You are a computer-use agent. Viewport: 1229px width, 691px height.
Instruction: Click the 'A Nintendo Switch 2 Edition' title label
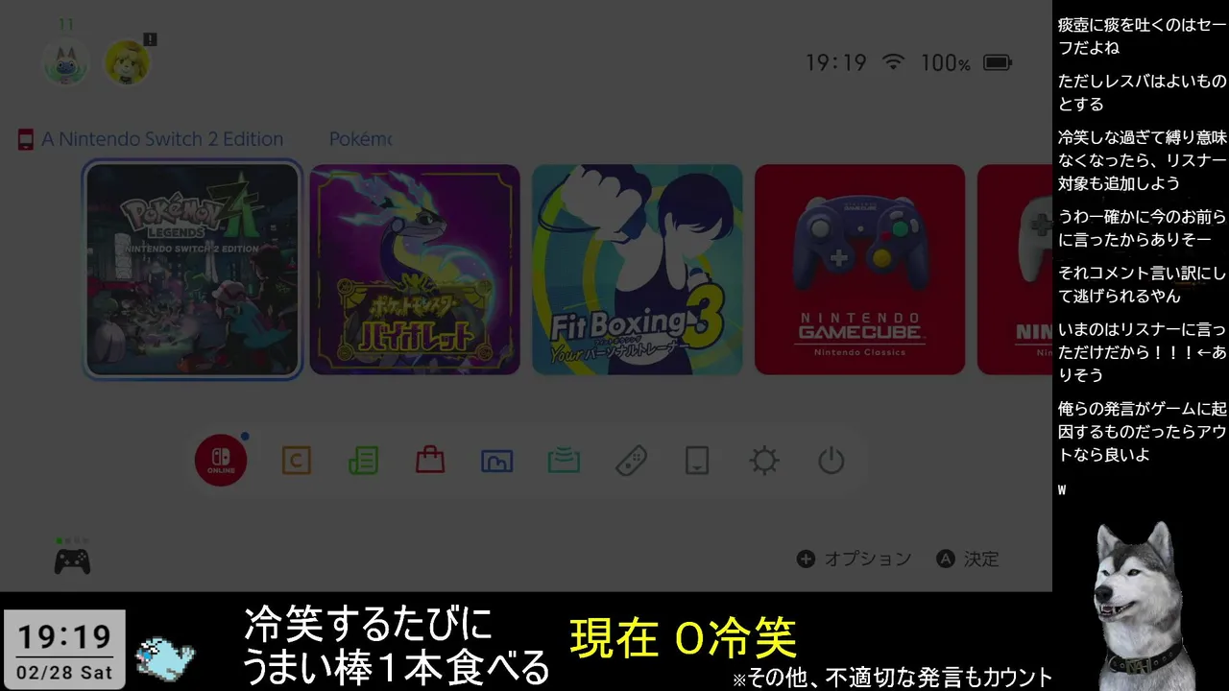(x=162, y=139)
